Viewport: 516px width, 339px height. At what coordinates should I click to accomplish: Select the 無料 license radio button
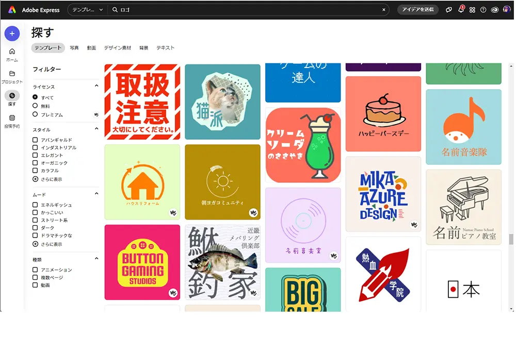(35, 106)
